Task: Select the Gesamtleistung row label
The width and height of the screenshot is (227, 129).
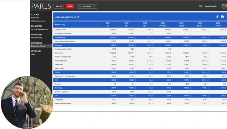Action: click(60, 38)
